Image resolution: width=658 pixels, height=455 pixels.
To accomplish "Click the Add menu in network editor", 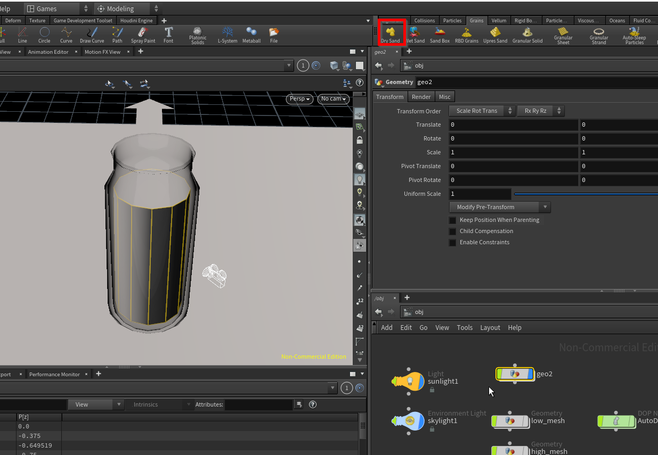I will tap(386, 328).
